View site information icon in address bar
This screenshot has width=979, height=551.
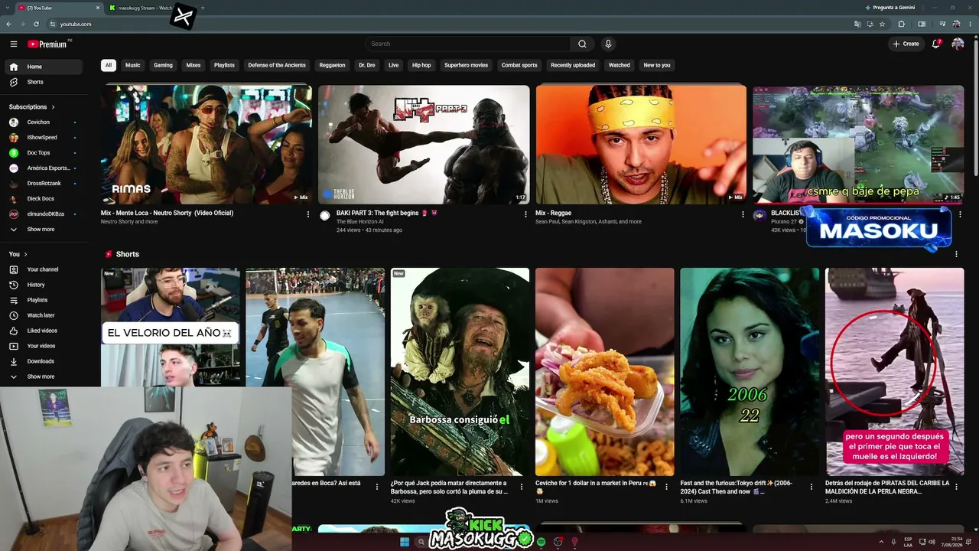pos(52,24)
